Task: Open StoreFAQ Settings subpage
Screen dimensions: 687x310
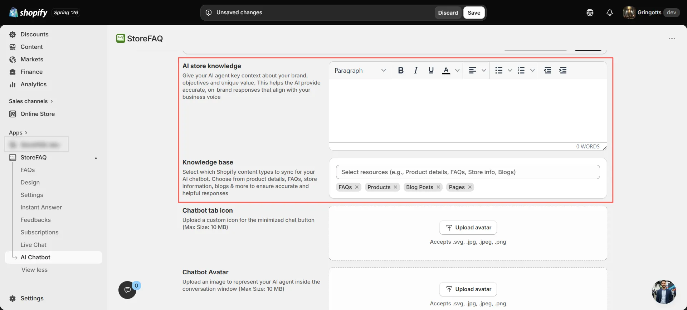Action: [x=32, y=195]
